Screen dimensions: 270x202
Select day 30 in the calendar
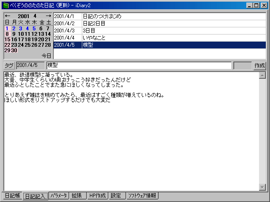14,50
